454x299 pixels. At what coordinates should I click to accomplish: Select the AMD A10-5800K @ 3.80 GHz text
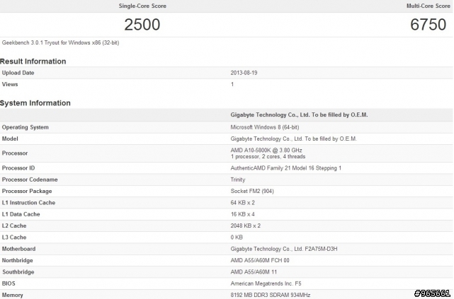click(x=266, y=151)
